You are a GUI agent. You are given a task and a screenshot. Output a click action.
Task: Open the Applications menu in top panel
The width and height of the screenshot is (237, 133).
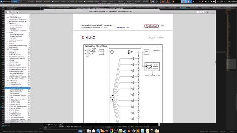tap(6, 1)
